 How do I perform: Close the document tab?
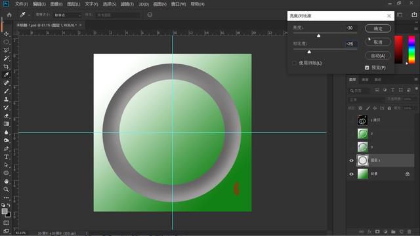[x=80, y=25]
